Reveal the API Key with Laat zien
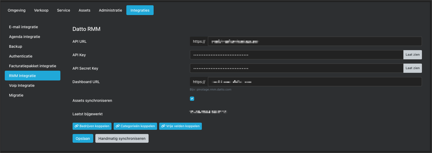This screenshot has width=432, height=153. click(413, 55)
